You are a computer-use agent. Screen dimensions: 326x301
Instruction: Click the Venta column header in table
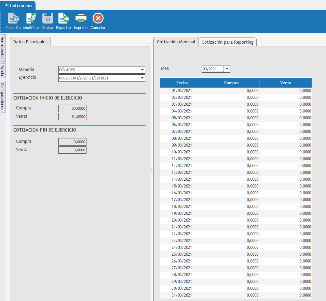tap(285, 83)
